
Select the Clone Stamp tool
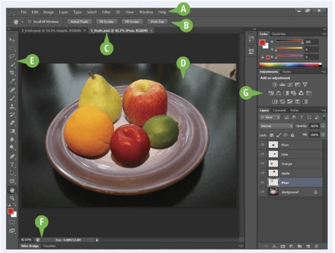[12, 106]
